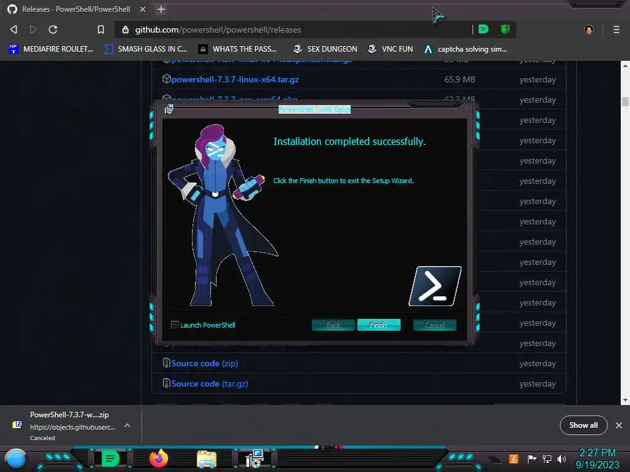Click the 65.9 MB size text
The width and height of the screenshot is (630, 472).
coord(460,79)
